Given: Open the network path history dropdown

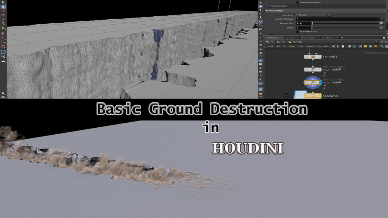Looking at the screenshot, I should click(376, 42).
